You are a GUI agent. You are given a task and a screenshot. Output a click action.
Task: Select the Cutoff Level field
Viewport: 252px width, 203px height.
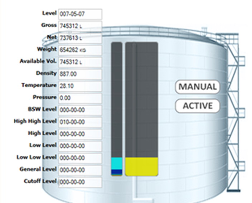pyautogui.click(x=80, y=182)
